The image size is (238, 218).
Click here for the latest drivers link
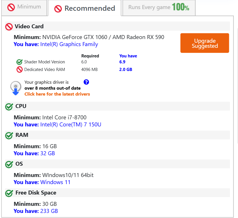pyautogui.click(x=57, y=94)
